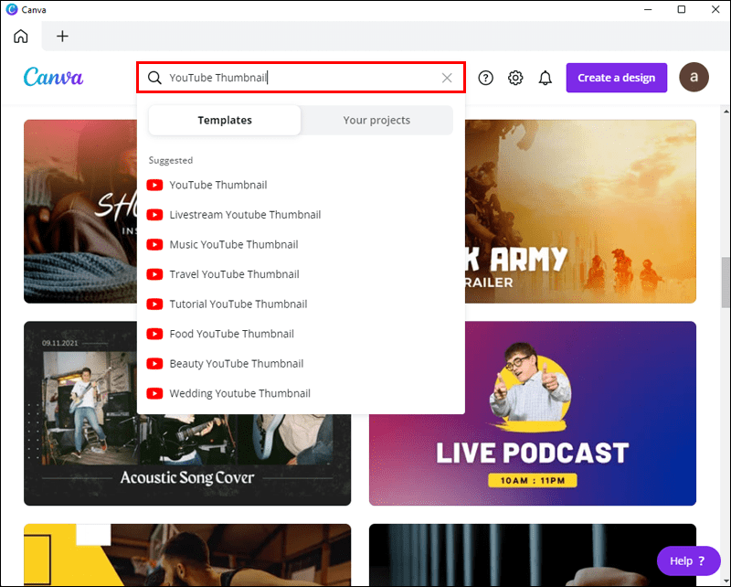Open the account avatar 'a'
This screenshot has width=731, height=587.
click(694, 77)
